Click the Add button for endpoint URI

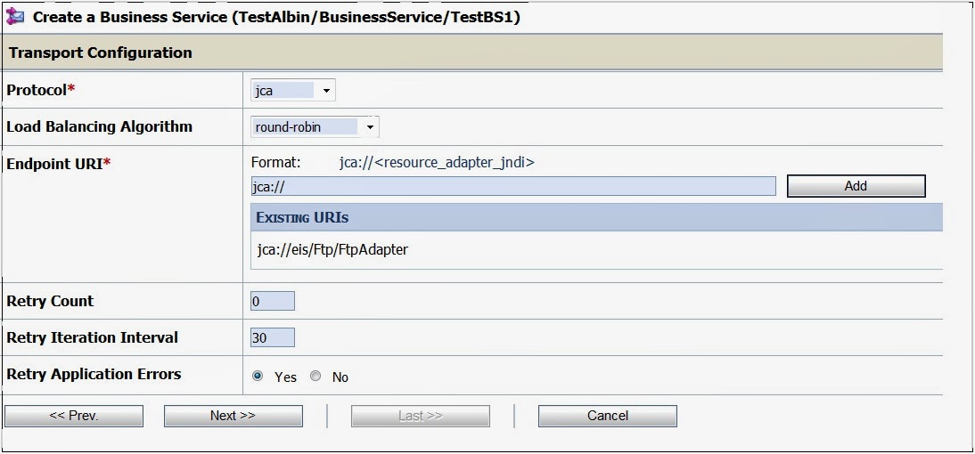856,186
